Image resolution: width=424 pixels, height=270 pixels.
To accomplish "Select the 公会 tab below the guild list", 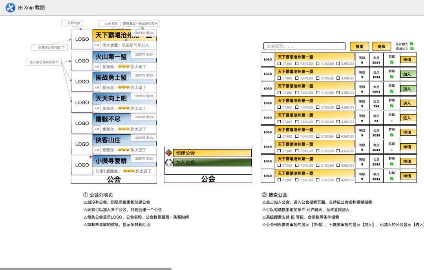I will 114,179.
